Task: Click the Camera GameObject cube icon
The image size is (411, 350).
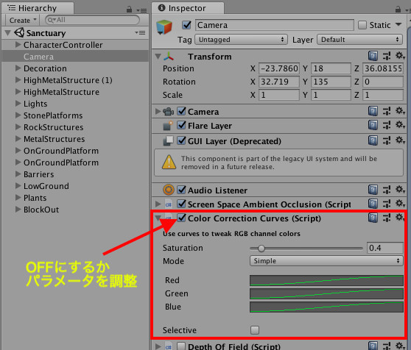Action: pos(164,27)
